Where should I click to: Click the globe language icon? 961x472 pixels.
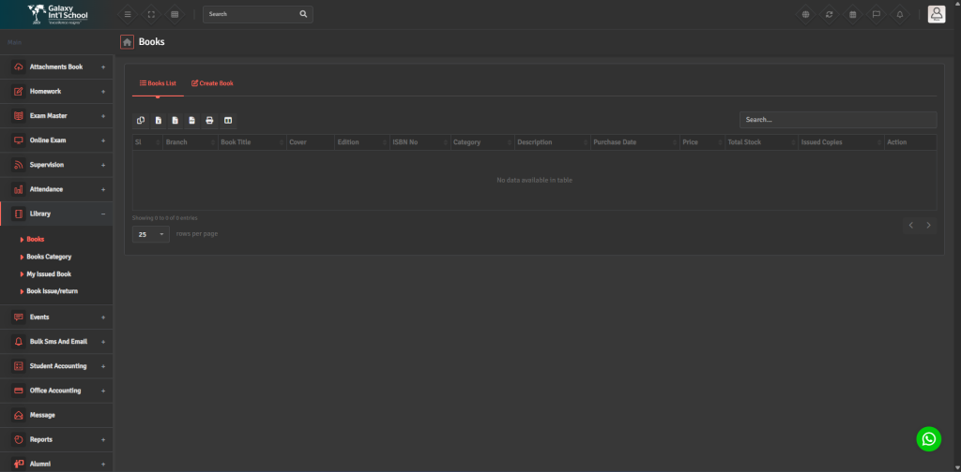tap(805, 14)
